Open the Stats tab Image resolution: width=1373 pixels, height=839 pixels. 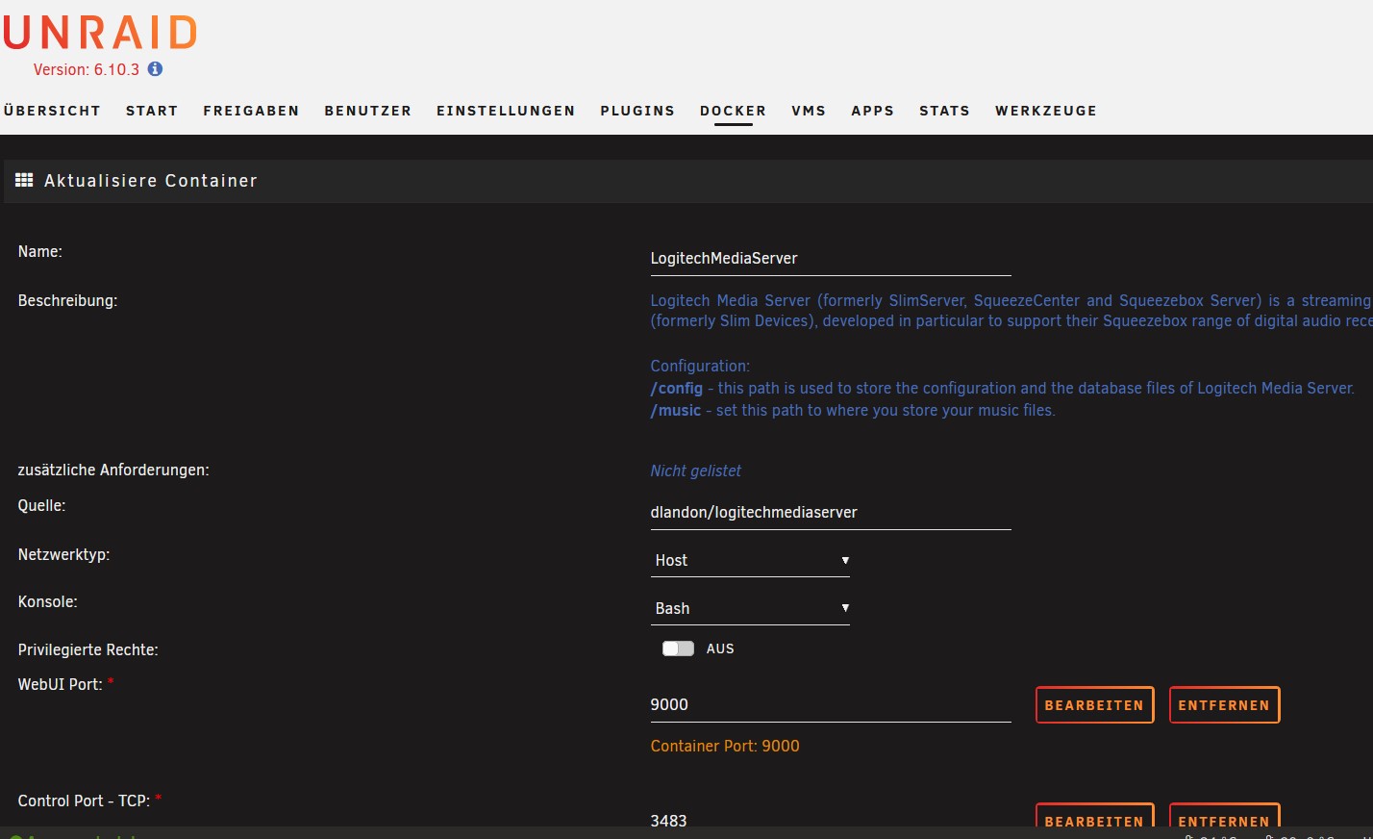click(944, 111)
